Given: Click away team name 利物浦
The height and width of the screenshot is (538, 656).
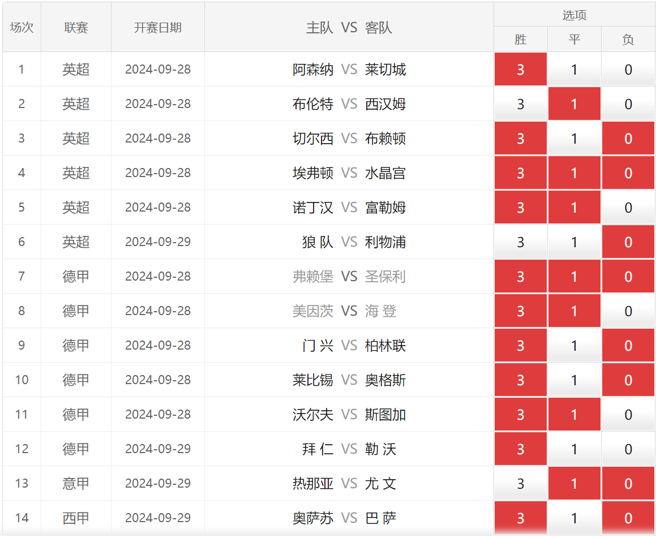Looking at the screenshot, I should point(385,242).
